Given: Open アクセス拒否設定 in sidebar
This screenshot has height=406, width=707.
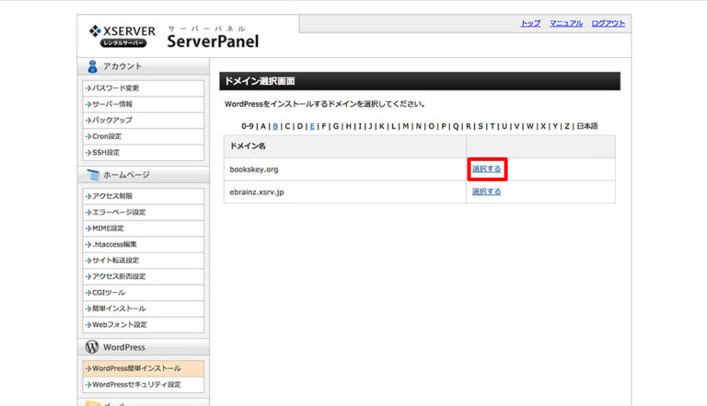Looking at the screenshot, I should [144, 276].
